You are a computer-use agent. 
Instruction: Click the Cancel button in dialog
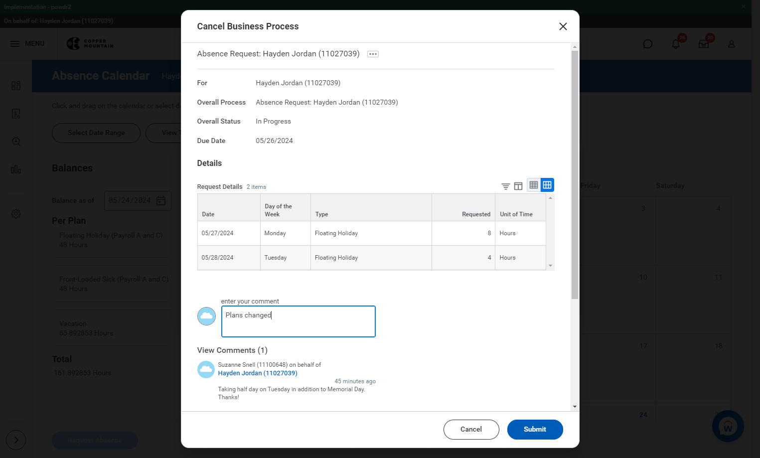tap(471, 430)
